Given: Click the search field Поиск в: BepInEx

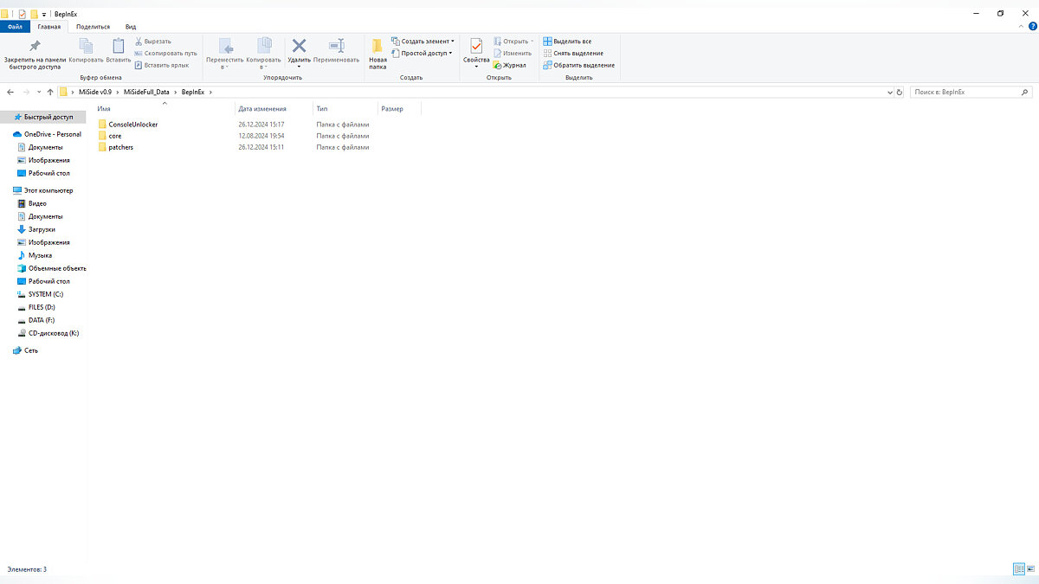Looking at the screenshot, I should click(x=965, y=92).
